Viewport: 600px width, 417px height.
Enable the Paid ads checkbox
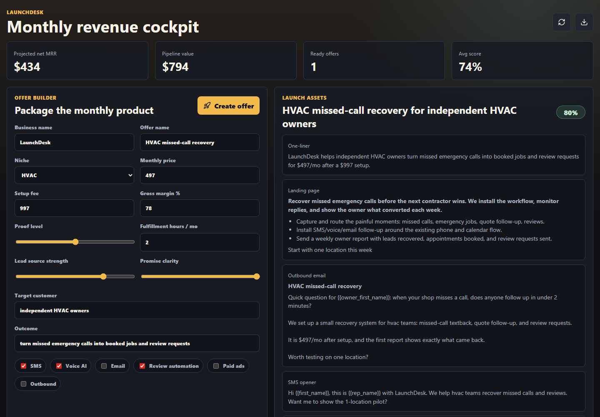(x=216, y=366)
